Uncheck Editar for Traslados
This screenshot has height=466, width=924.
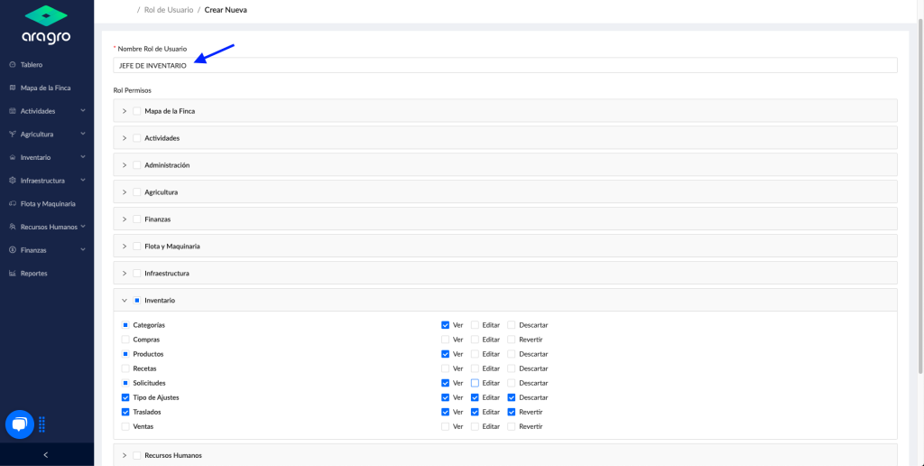pyautogui.click(x=475, y=412)
